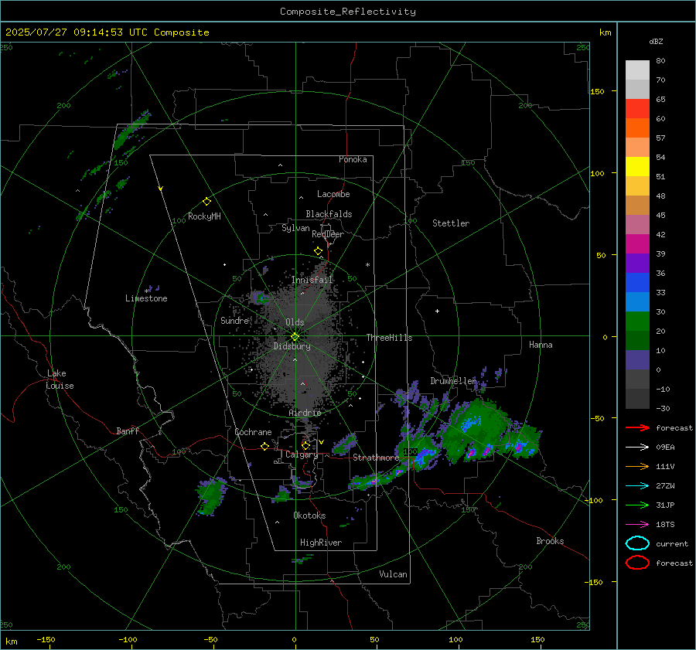Click the Didsbury city label
The height and width of the screenshot is (650, 696).
pos(292,346)
